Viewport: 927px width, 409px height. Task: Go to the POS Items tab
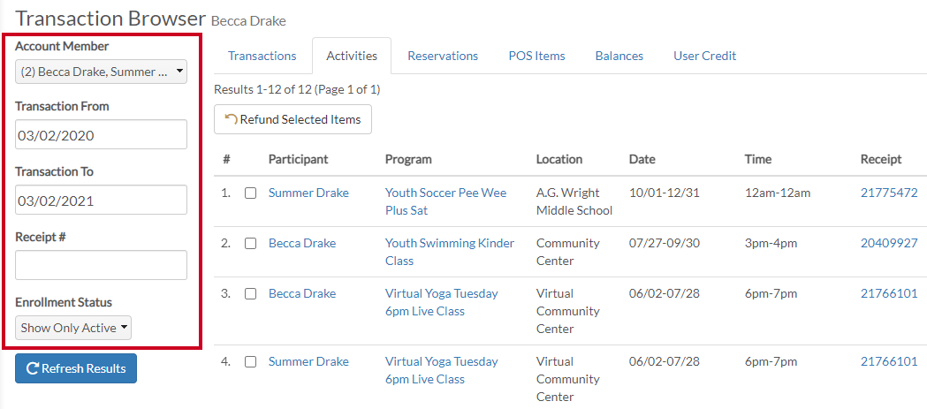pos(536,57)
